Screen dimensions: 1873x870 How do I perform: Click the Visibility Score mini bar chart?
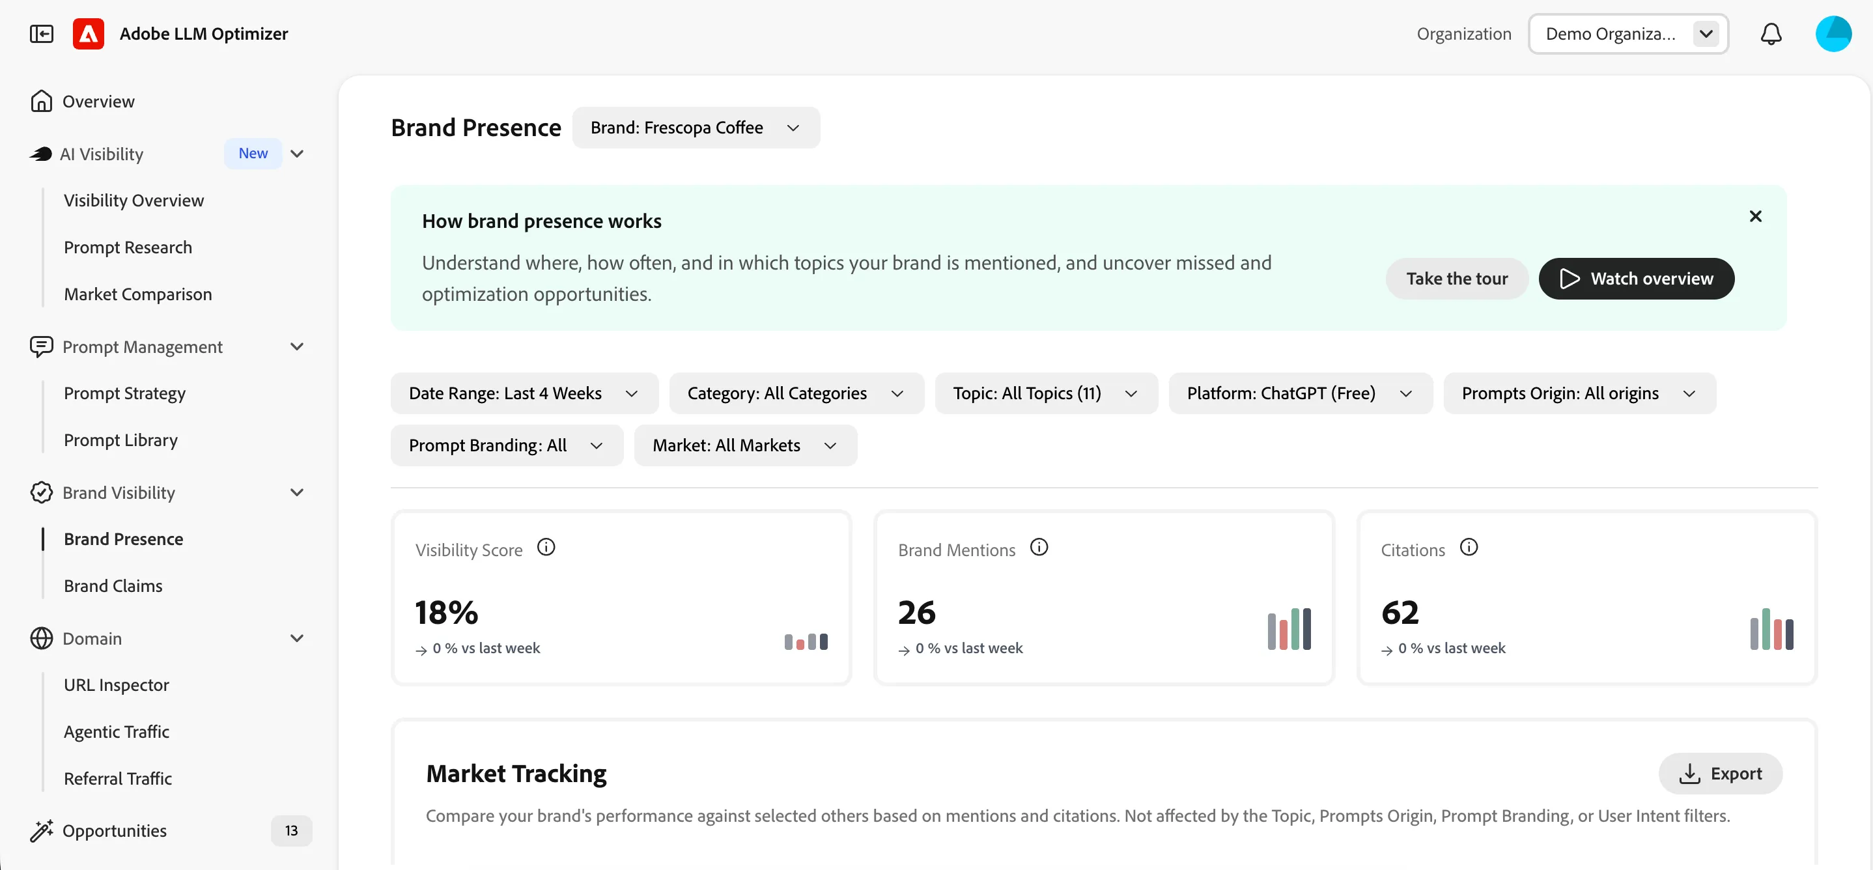coord(806,641)
